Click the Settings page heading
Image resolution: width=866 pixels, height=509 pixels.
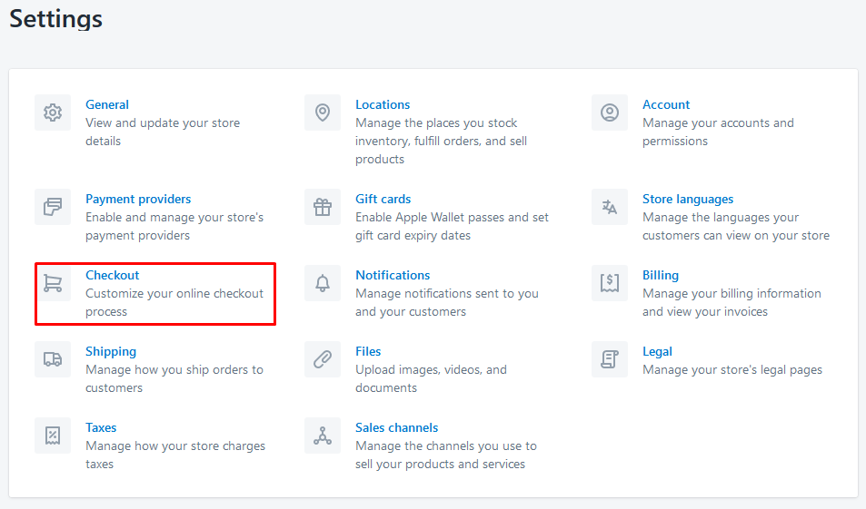(55, 19)
